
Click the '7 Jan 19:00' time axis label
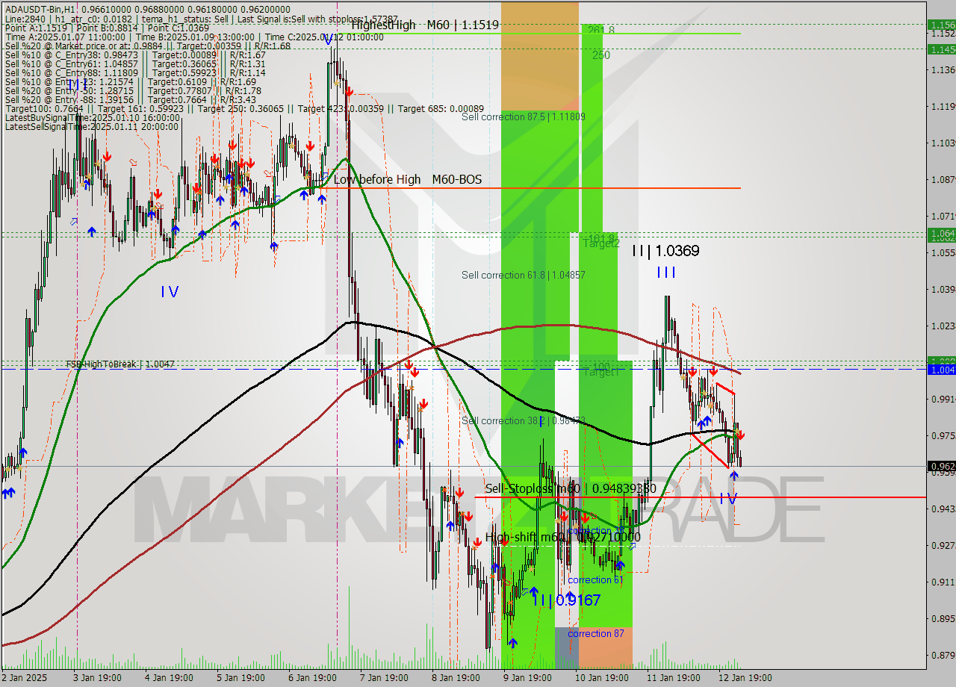coord(383,678)
